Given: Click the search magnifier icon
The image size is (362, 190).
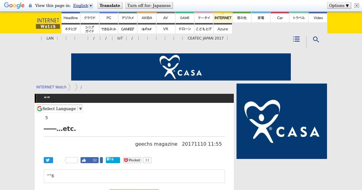Looking at the screenshot, I should tap(316, 40).
